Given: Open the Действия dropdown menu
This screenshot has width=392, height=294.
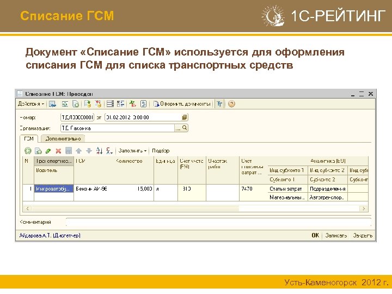Looking at the screenshot, I should pyautogui.click(x=31, y=104).
